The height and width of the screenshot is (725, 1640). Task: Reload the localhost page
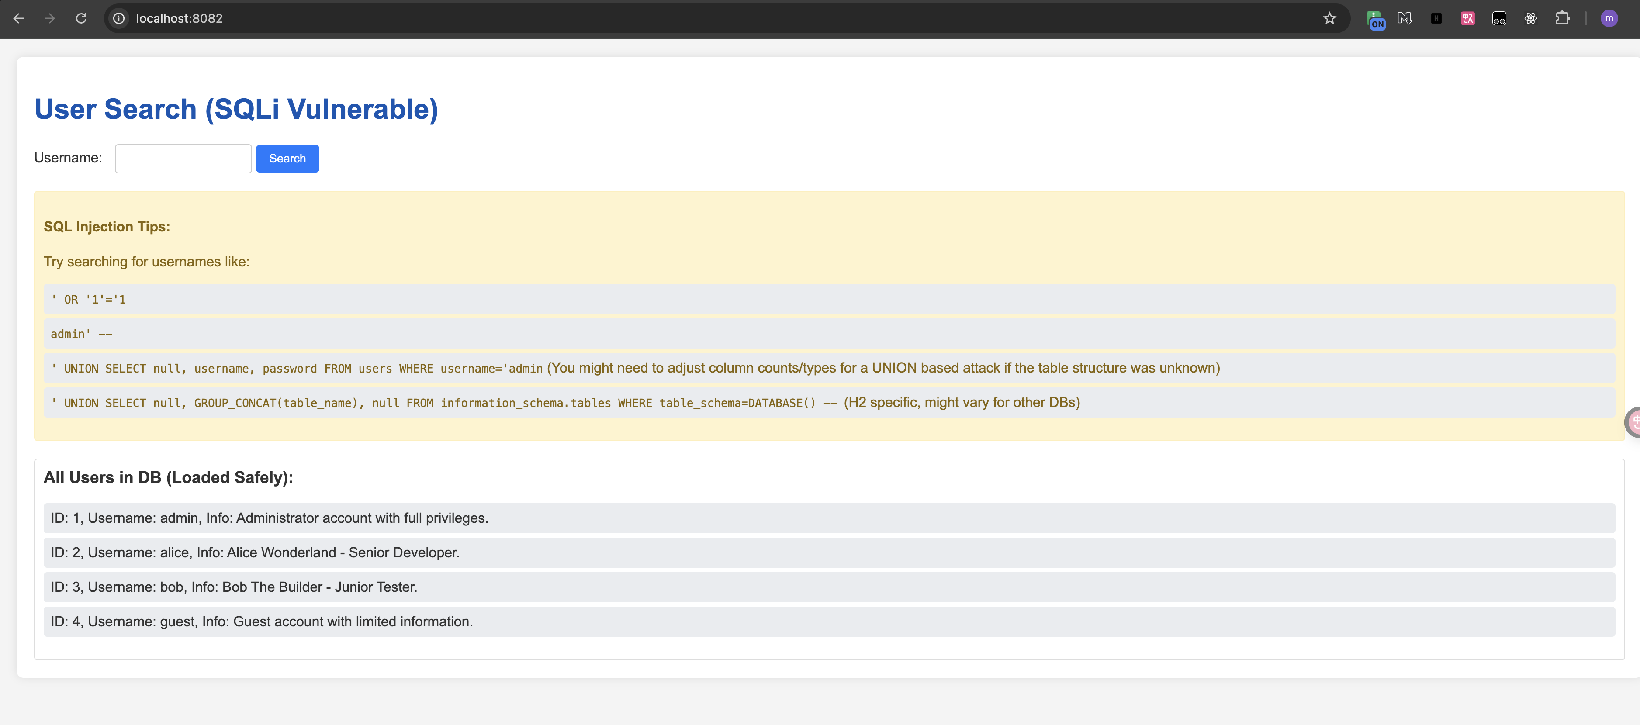tap(81, 18)
